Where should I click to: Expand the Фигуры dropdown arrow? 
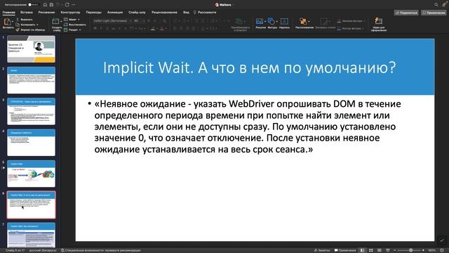[x=277, y=22]
